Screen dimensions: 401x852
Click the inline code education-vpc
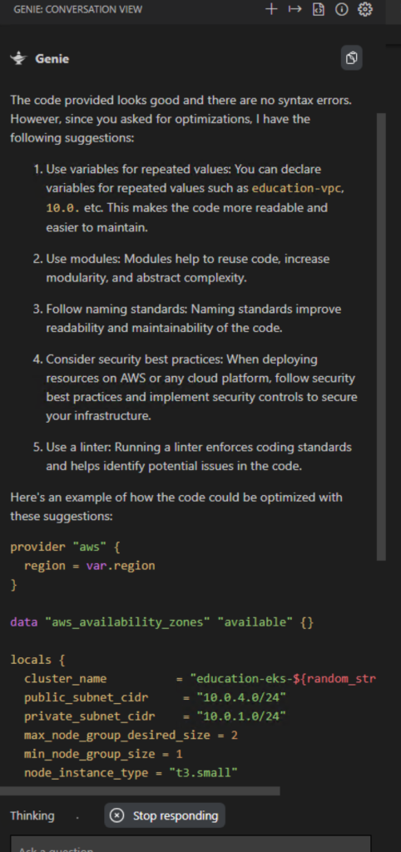297,189
